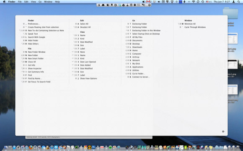
Task: Click the bell icon in floating toolbar
Action: pos(103,5)
